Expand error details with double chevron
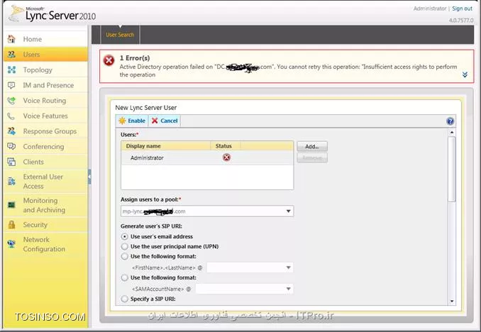The height and width of the screenshot is (332, 481). (465, 74)
